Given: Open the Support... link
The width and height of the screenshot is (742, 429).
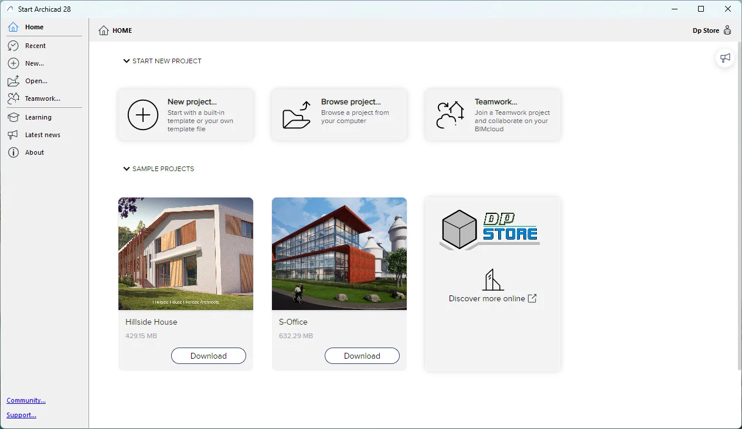Looking at the screenshot, I should click(21, 415).
